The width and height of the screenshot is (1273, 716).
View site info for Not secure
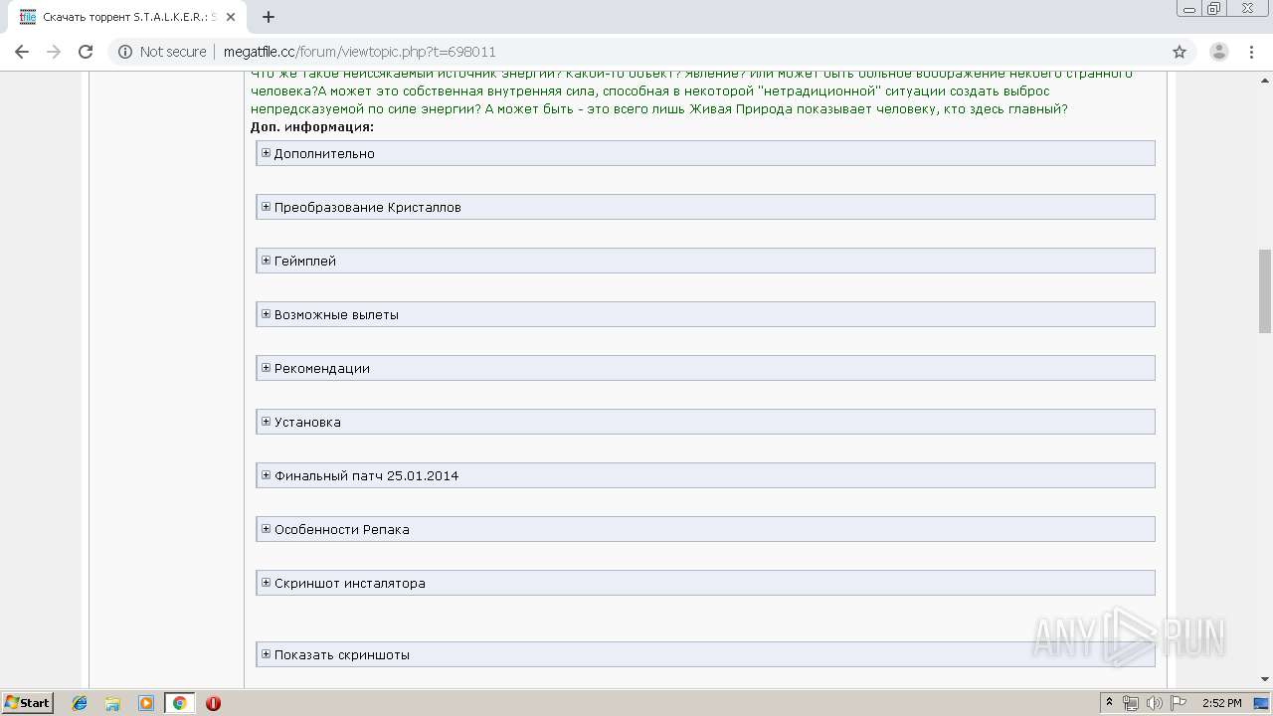click(x=162, y=52)
